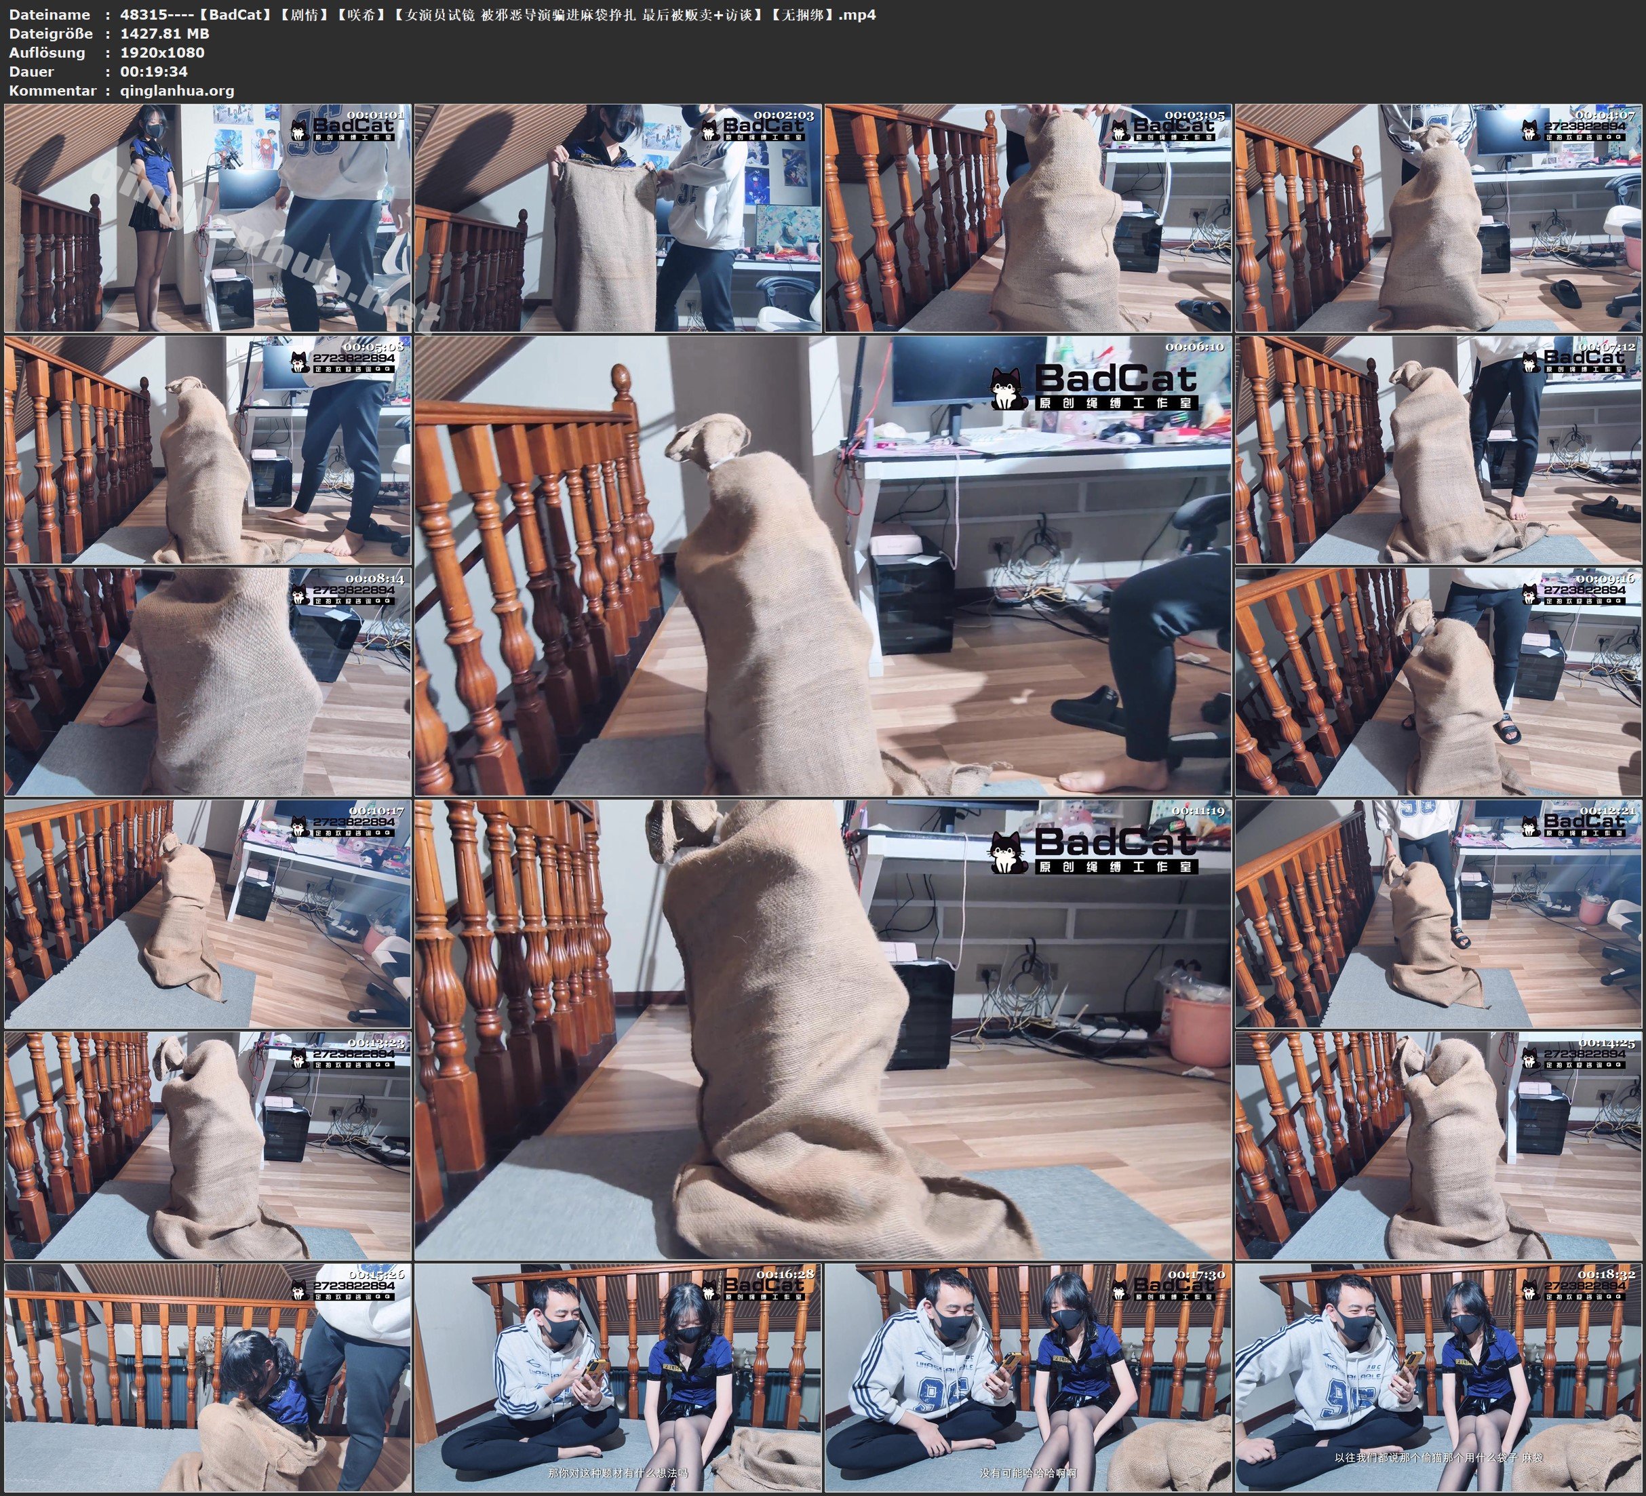The height and width of the screenshot is (1496, 1646).
Task: Click the BadCat cat logo in 00:11:19 frame
Action: [1008, 852]
